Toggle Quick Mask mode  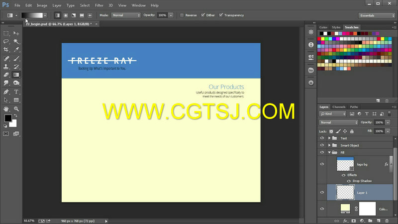(6, 133)
